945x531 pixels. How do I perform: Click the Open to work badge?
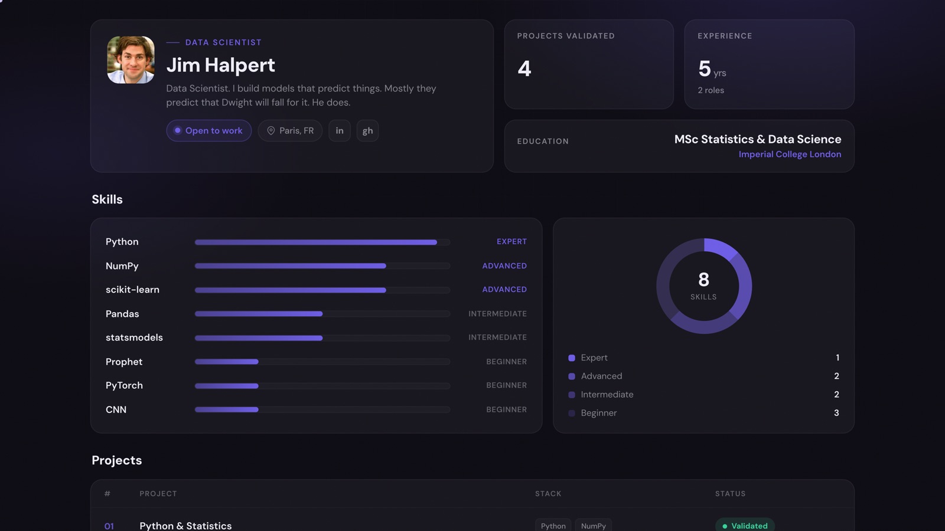(209, 130)
